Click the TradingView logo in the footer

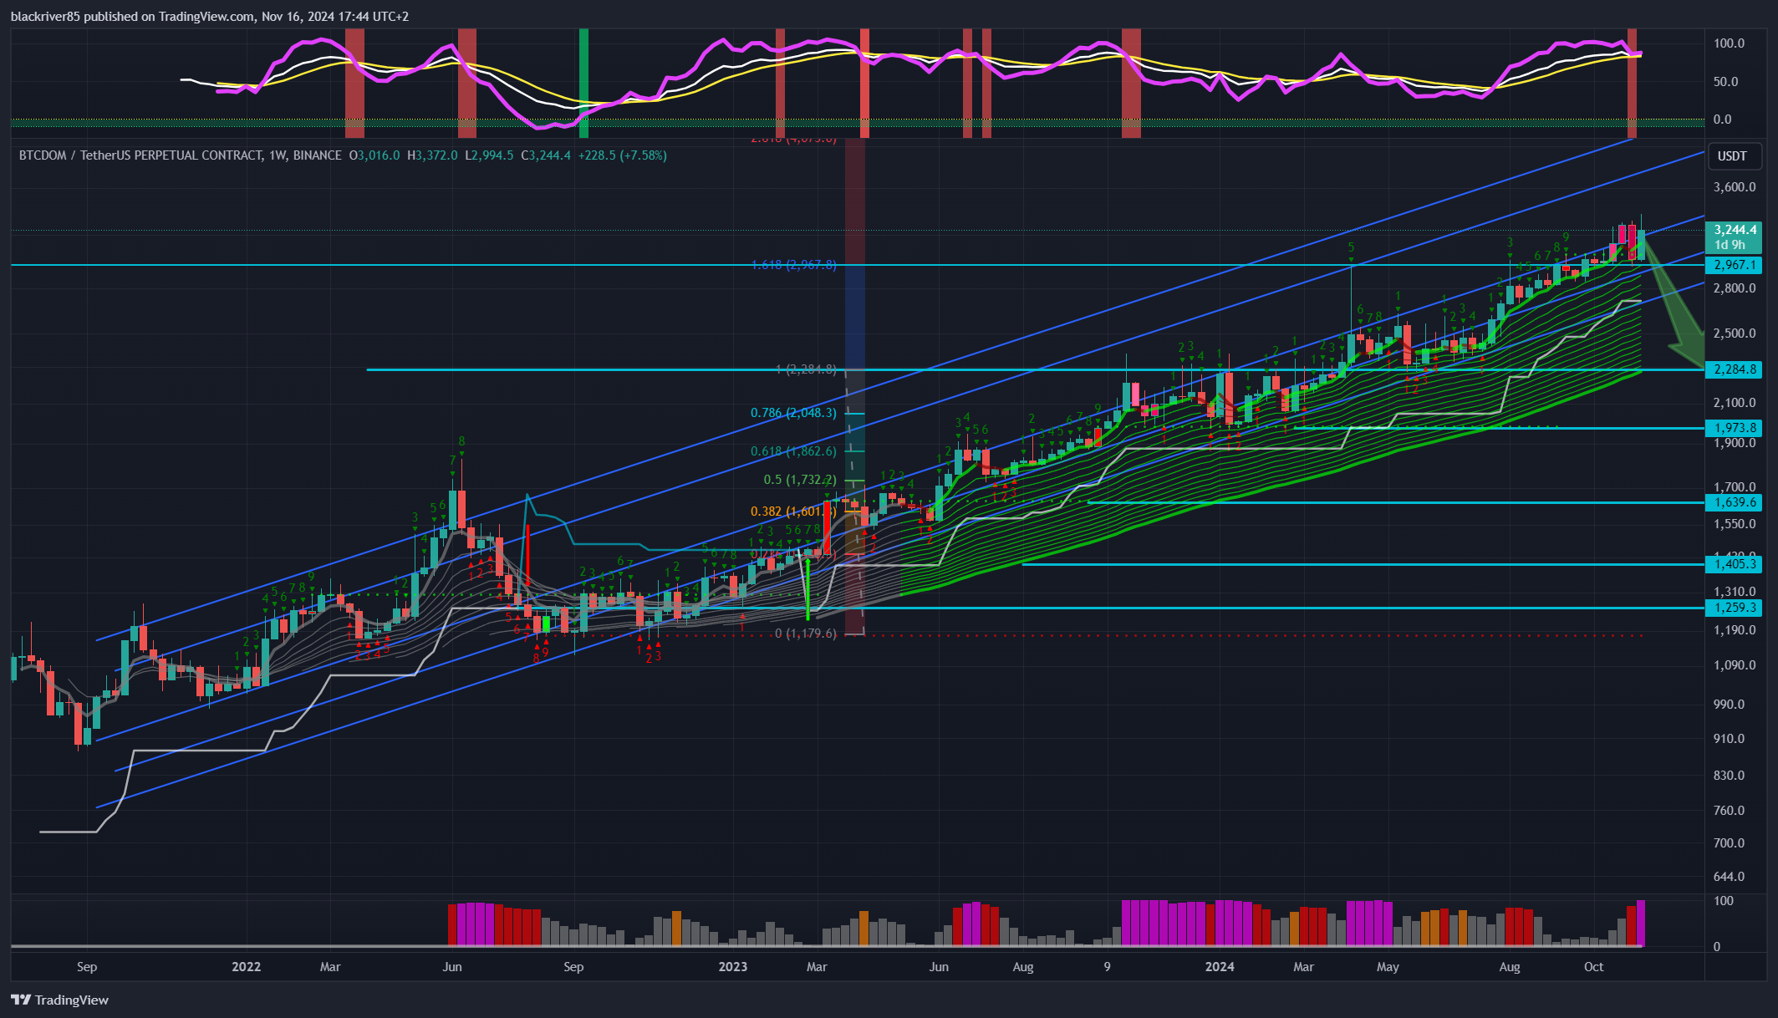click(59, 1000)
